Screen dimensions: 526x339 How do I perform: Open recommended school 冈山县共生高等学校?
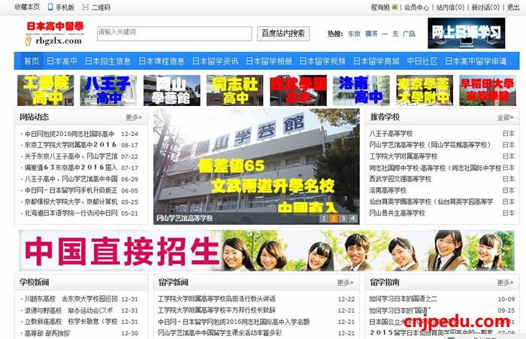[398, 213]
